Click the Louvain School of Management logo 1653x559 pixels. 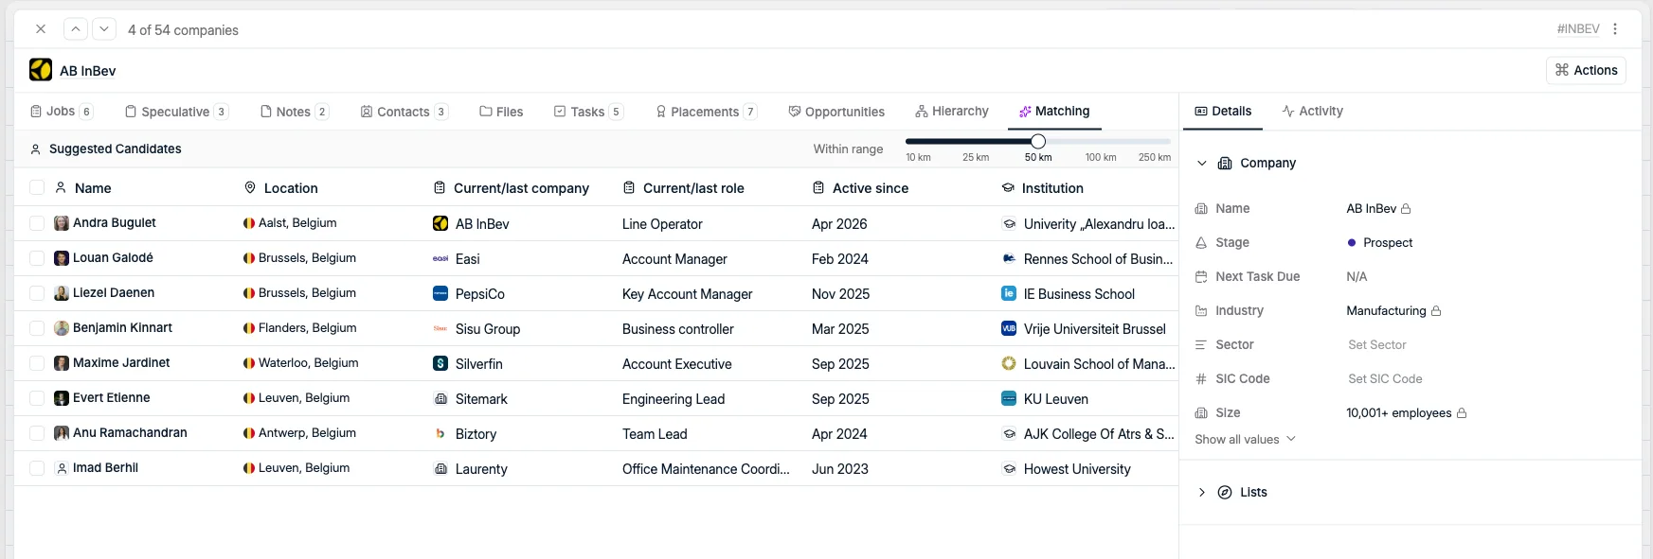pyautogui.click(x=1009, y=363)
